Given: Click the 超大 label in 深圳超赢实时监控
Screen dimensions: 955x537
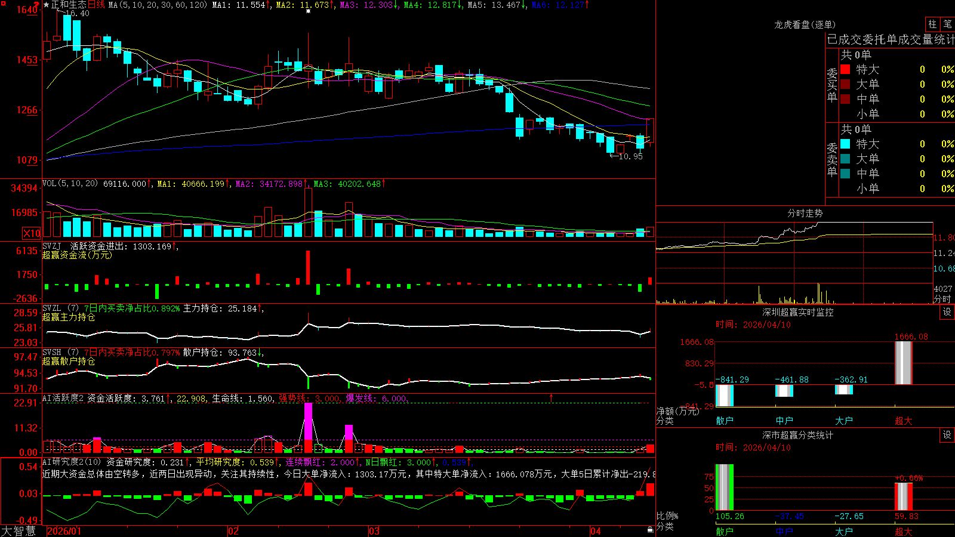Looking at the screenshot, I should click(904, 421).
